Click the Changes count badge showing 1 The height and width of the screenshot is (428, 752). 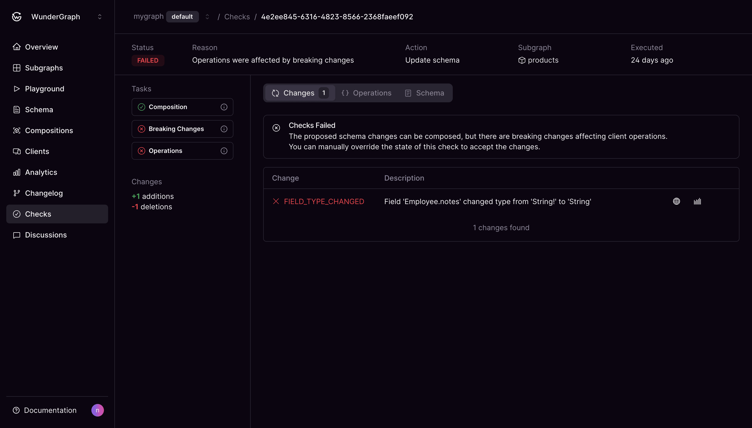324,93
